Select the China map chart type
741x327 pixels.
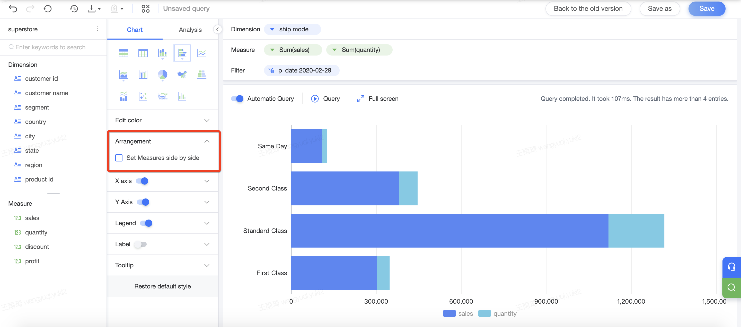coord(182,75)
